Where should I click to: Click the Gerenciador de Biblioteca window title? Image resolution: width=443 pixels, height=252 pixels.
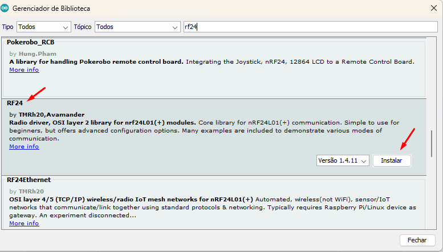(51, 9)
